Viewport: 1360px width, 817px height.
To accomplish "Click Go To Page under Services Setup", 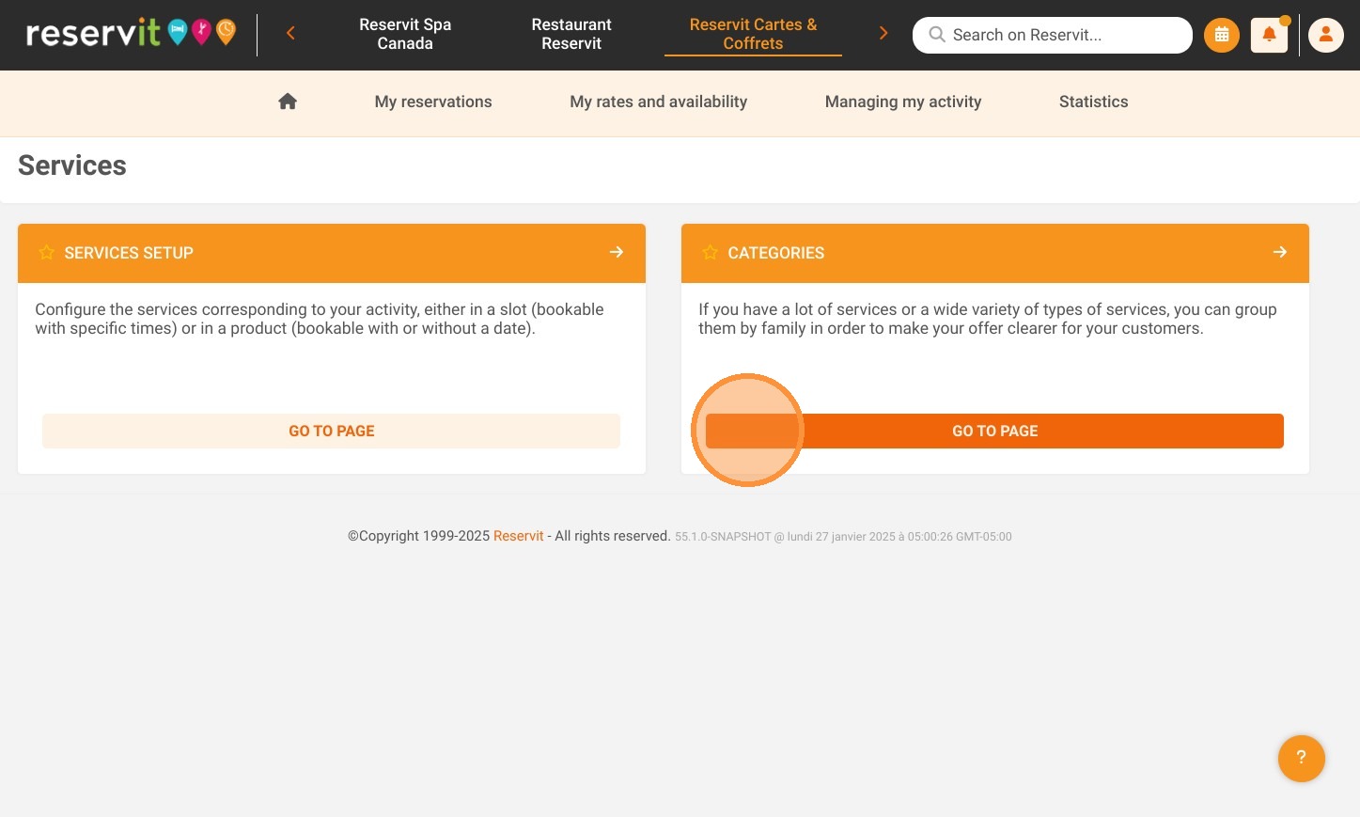I will coord(331,431).
